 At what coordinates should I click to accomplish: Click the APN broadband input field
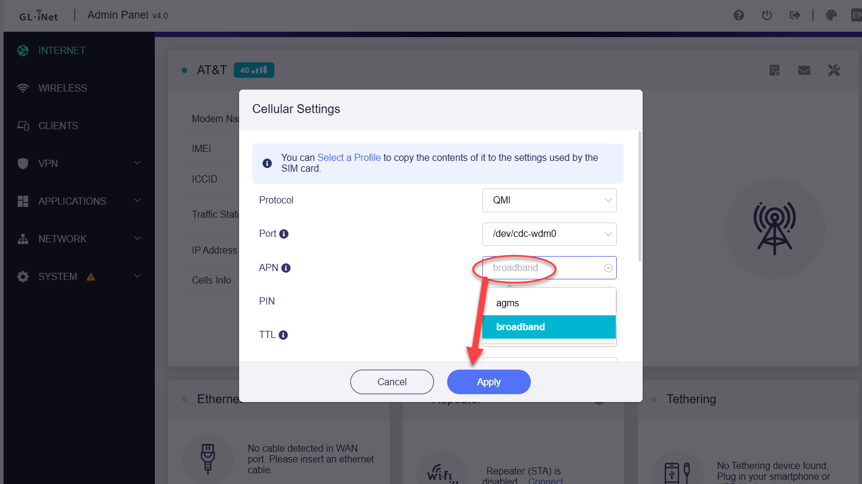point(549,268)
